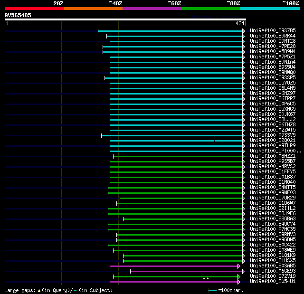The width and height of the screenshot is (304, 294).
Task: Click the UniRef100_Q2IIL2 label
Action: coord(273,209)
